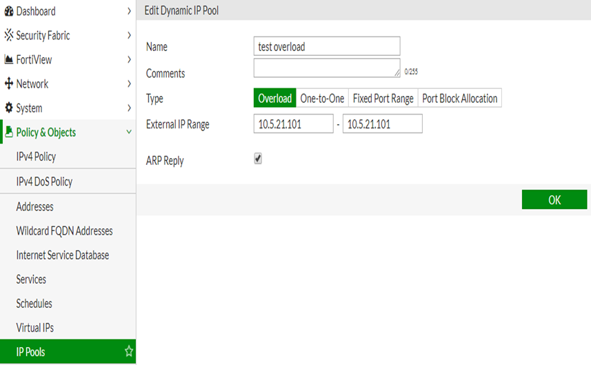Click the FortiView chart icon

[9, 60]
